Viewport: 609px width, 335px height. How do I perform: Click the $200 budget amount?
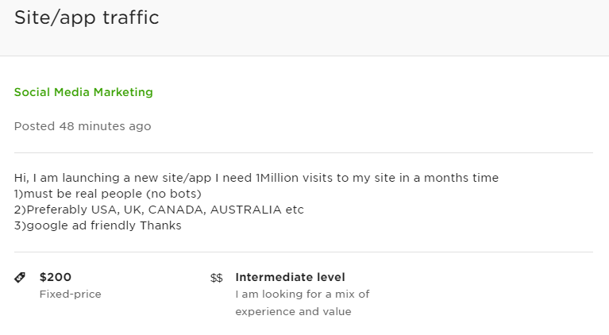pos(56,277)
